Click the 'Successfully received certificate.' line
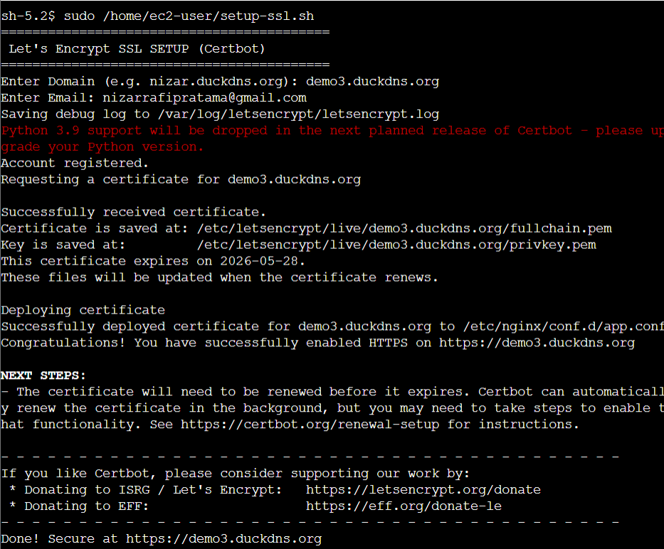This screenshot has width=664, height=549. pyautogui.click(x=133, y=212)
